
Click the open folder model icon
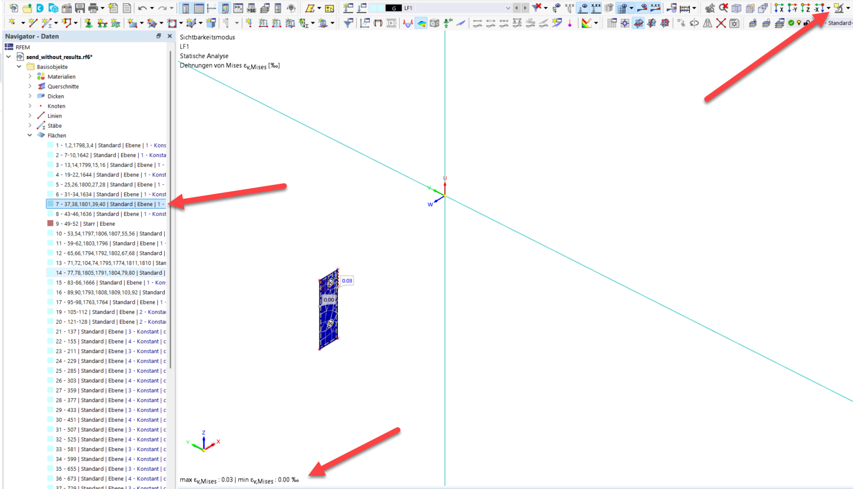[x=27, y=8]
